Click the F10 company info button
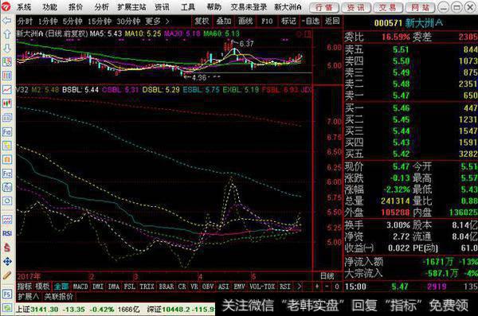The width and height of the screenshot is (478, 316). [x=267, y=21]
